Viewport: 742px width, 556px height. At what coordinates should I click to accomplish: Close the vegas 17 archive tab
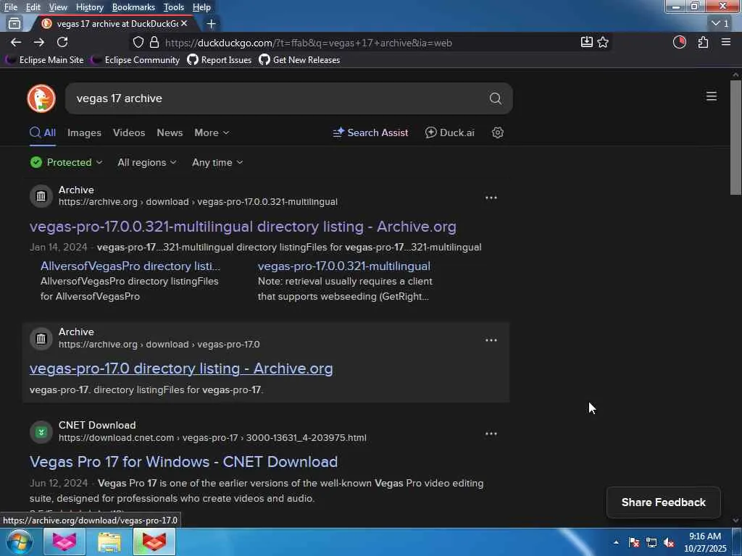click(184, 23)
